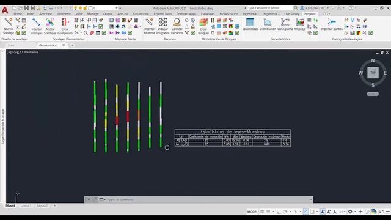
Task: Click the Crear Bloques tool
Action: click(203, 26)
